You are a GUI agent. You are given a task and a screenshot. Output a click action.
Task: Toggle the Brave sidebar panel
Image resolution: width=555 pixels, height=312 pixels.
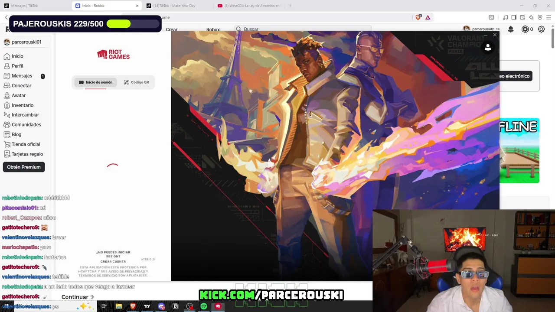click(x=514, y=17)
